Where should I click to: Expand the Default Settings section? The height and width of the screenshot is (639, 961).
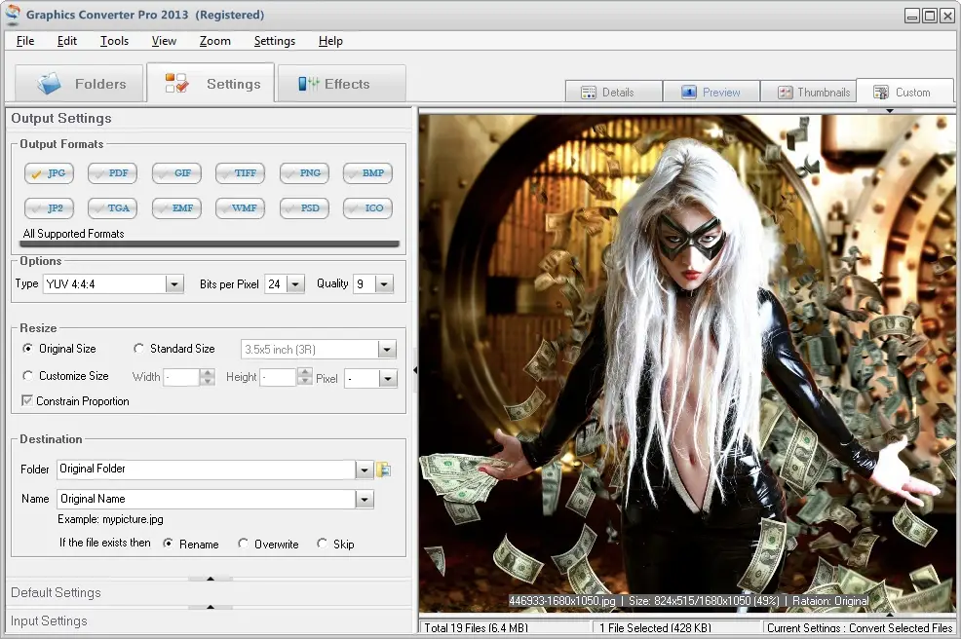(56, 592)
